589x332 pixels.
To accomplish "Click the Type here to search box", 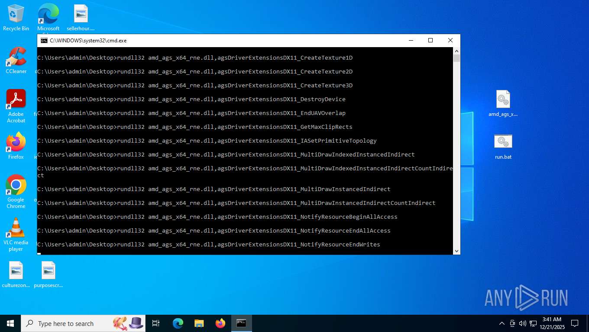I will tap(83, 323).
